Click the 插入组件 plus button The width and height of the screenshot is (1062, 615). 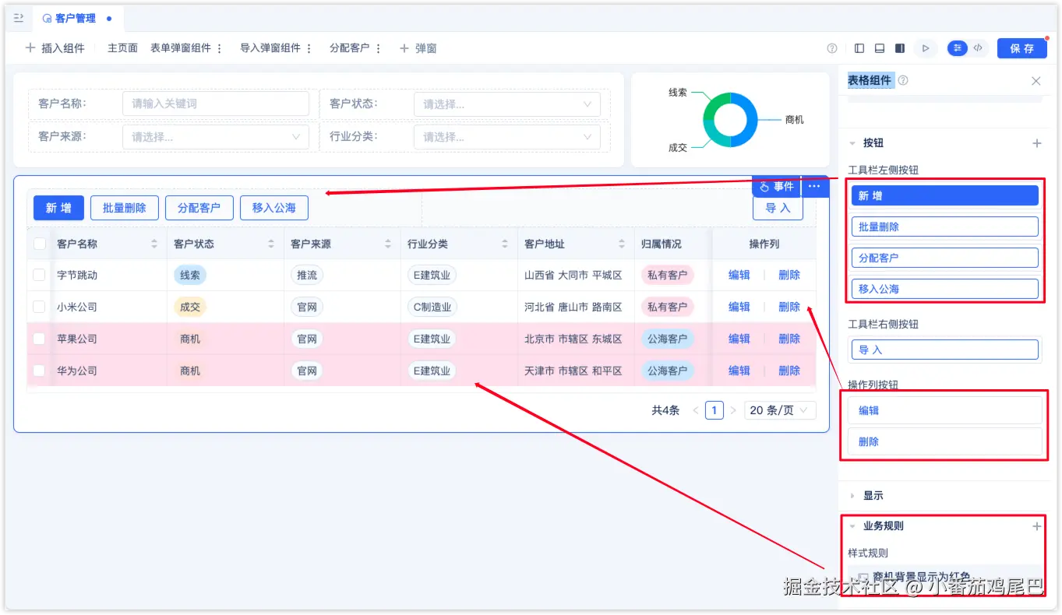[x=55, y=48]
